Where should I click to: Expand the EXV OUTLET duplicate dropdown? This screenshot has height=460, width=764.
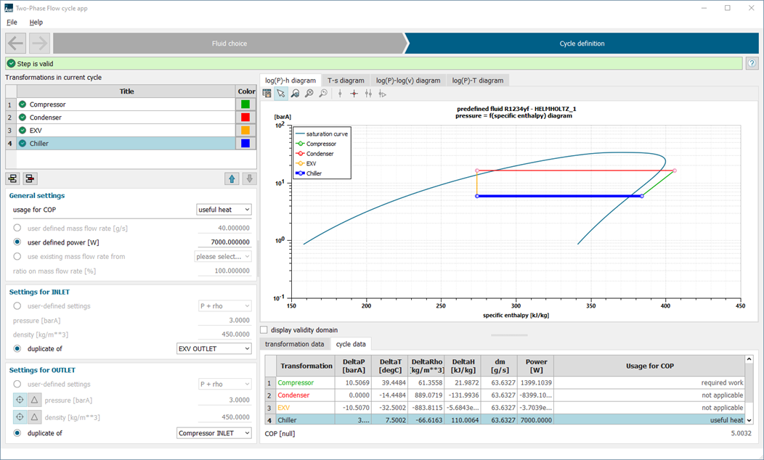(214, 349)
